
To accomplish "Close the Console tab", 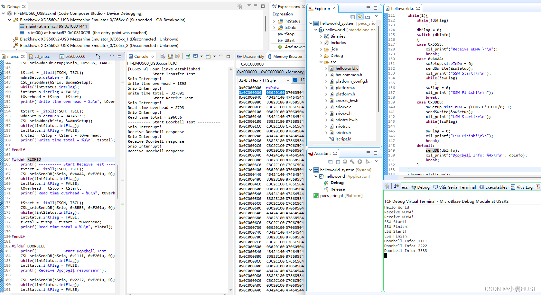I will coord(153,57).
